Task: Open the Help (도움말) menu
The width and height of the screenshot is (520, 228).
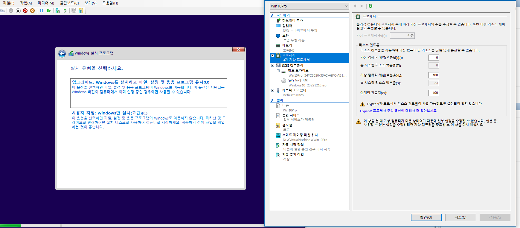Action: click(x=110, y=3)
